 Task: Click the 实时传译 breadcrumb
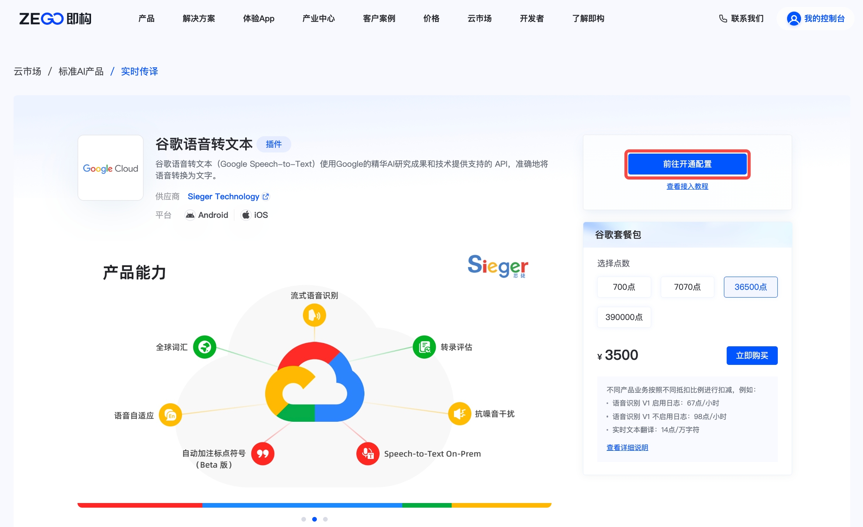[x=139, y=72]
